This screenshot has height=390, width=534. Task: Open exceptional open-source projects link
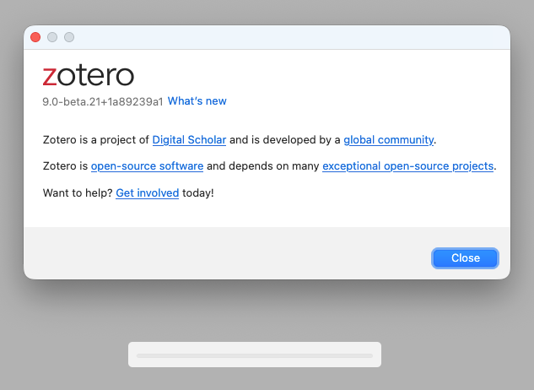click(x=408, y=166)
